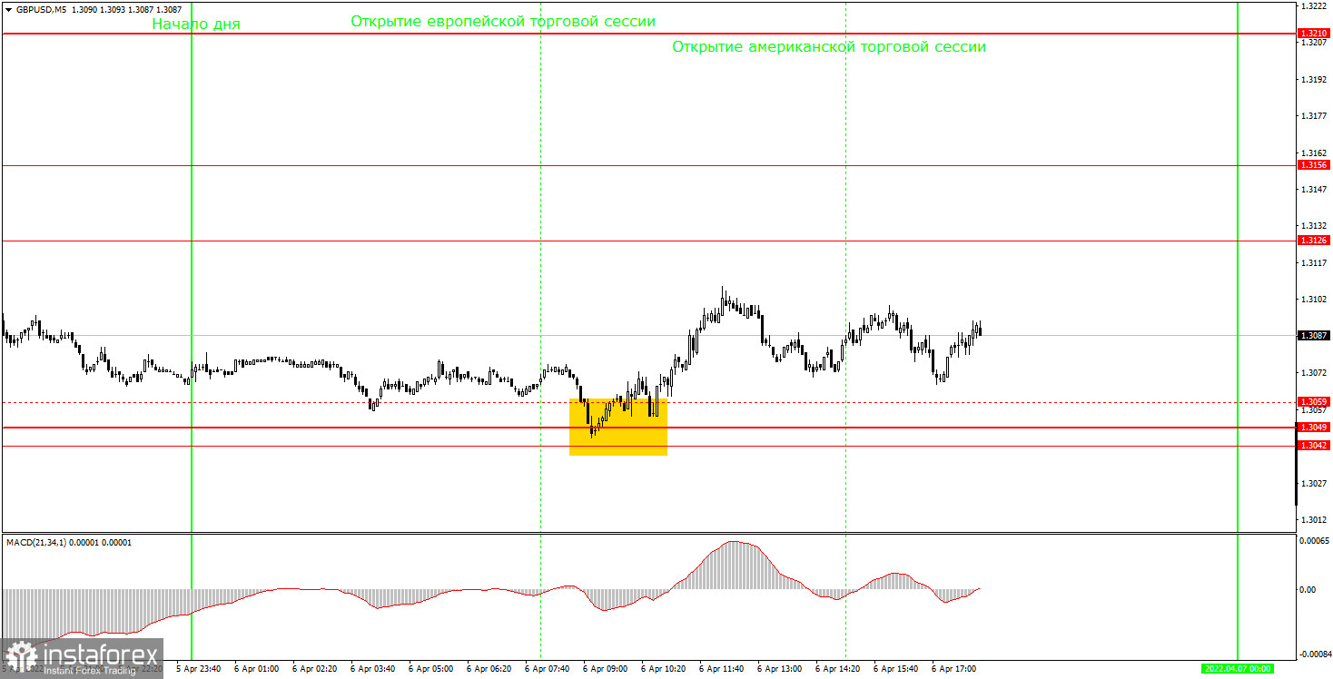1333x679 pixels.
Task: Click the 1.3102 price axis value
Action: click(1313, 299)
